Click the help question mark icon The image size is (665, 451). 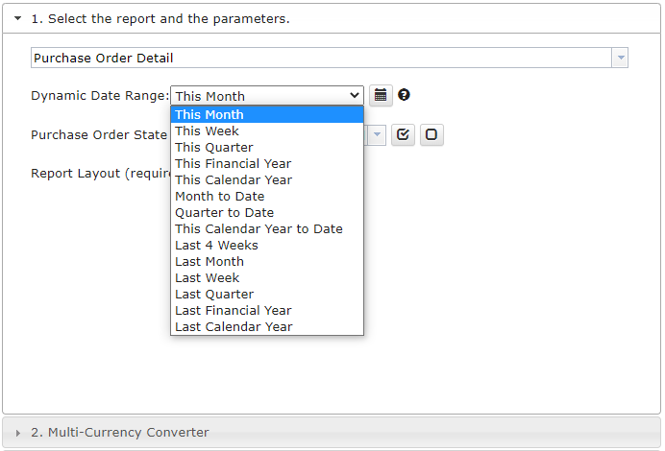pos(404,95)
